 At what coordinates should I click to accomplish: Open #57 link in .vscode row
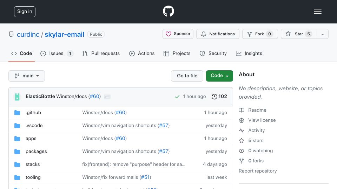pyautogui.click(x=164, y=125)
